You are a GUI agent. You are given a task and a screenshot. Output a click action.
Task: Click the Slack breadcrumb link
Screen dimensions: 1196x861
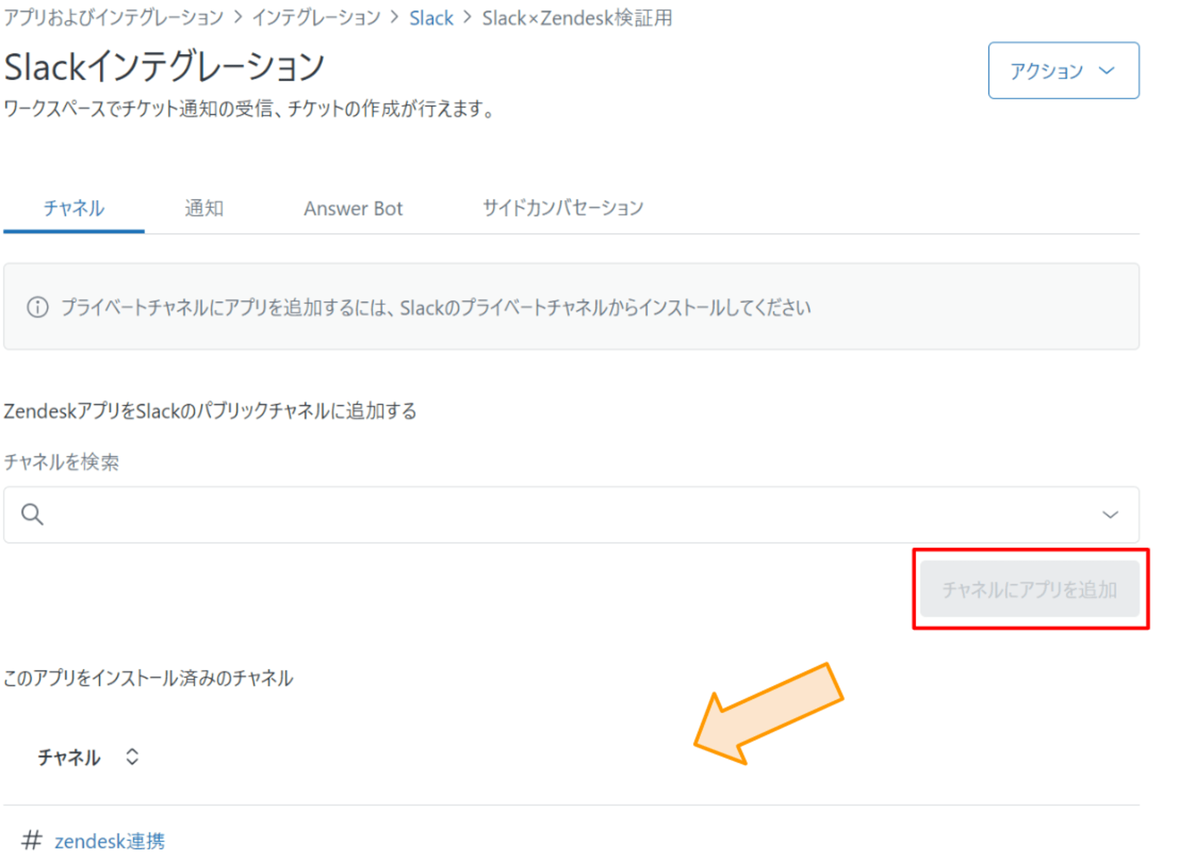click(x=431, y=18)
